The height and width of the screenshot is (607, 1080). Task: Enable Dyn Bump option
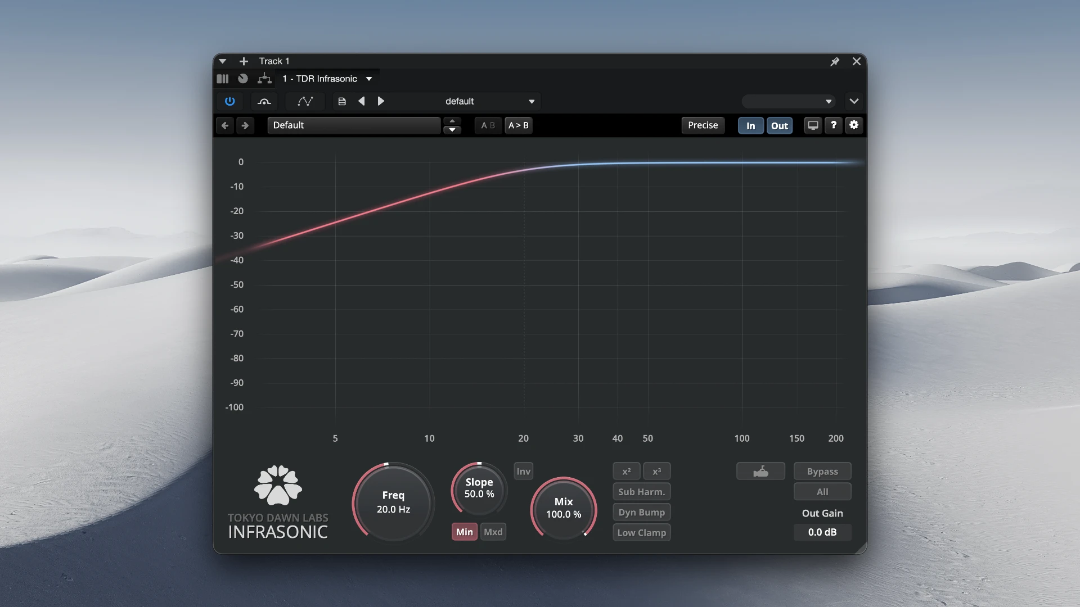(x=642, y=512)
